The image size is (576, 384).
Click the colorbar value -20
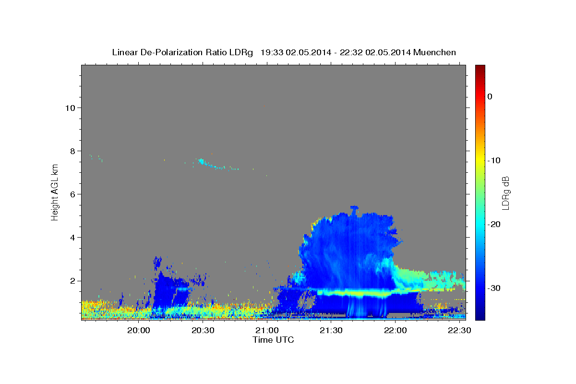494,224
